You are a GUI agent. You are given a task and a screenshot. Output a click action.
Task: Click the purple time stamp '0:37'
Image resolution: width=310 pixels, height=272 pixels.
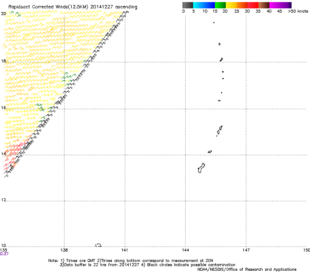[4, 254]
